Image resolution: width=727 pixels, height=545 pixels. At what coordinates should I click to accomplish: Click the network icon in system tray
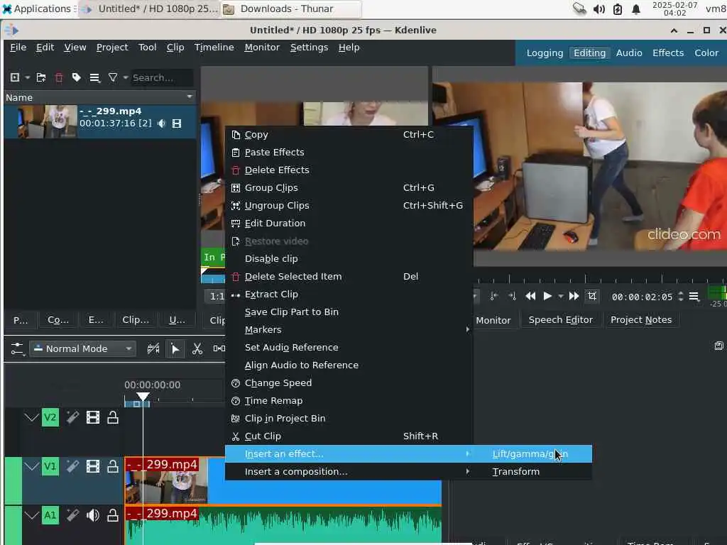[x=579, y=9]
